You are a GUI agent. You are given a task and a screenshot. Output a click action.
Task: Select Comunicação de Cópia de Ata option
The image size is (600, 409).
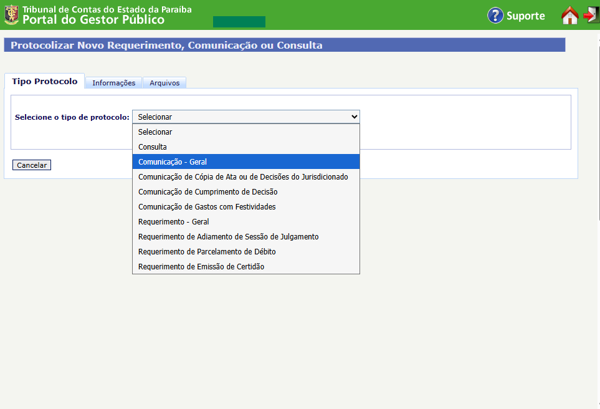[x=246, y=176]
